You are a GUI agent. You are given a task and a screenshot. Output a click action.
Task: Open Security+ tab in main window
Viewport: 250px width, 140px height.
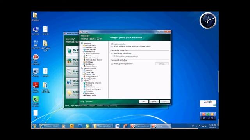pos(72,93)
